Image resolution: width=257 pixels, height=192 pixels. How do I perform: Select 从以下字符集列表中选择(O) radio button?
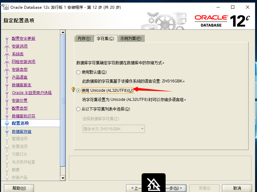click(x=78, y=109)
